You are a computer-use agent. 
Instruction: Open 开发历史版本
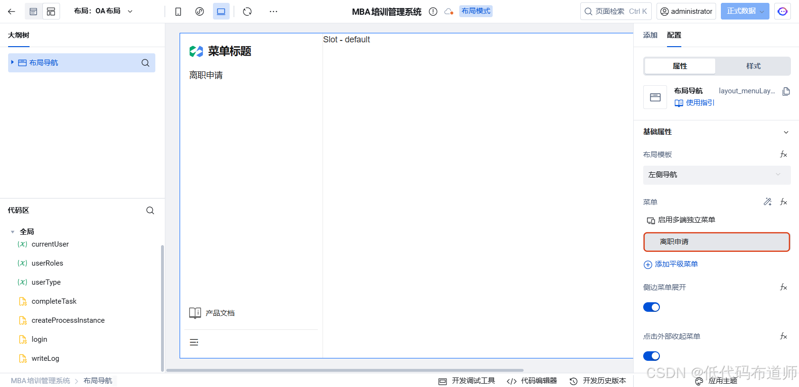pos(598,381)
